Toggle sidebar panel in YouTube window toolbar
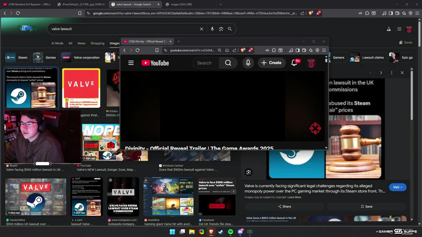Viewport: 422px width, 237px height. [297, 50]
